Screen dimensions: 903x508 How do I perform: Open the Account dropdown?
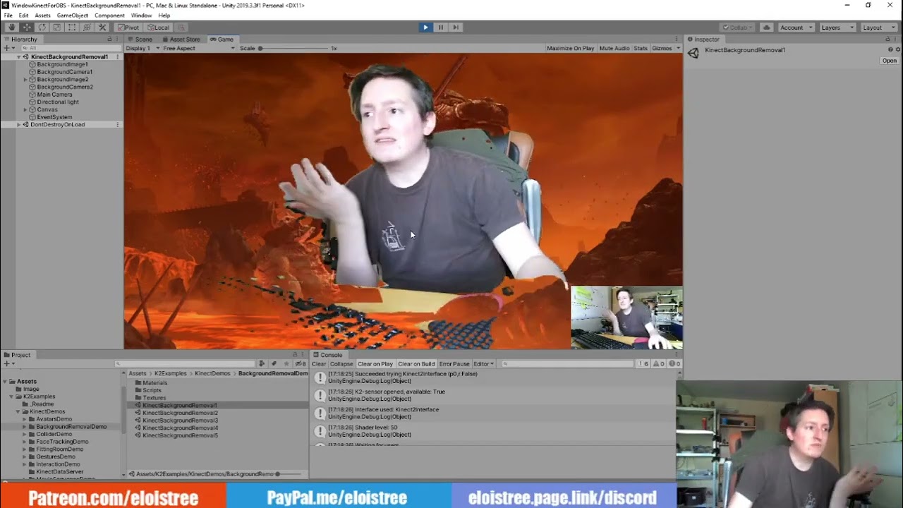[796, 28]
